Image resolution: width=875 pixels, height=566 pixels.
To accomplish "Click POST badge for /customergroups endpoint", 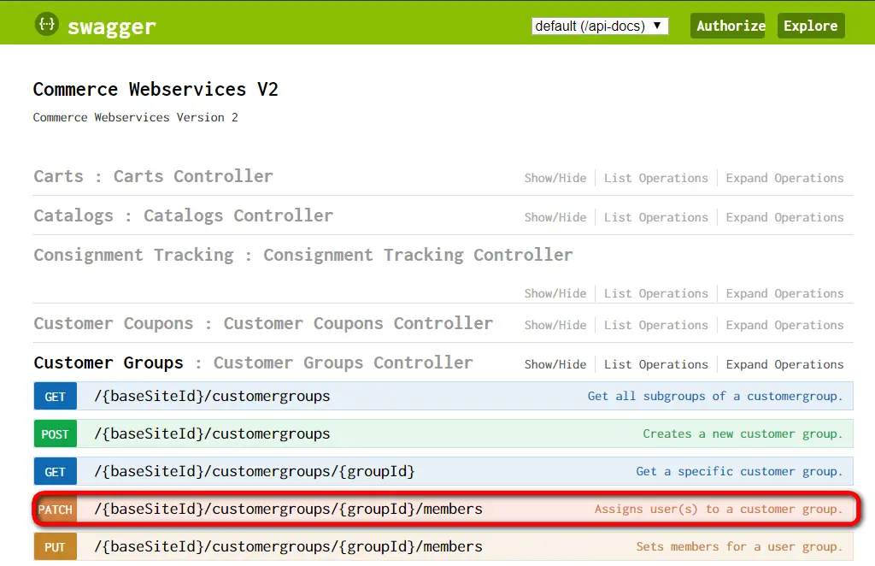I will coord(56,433).
